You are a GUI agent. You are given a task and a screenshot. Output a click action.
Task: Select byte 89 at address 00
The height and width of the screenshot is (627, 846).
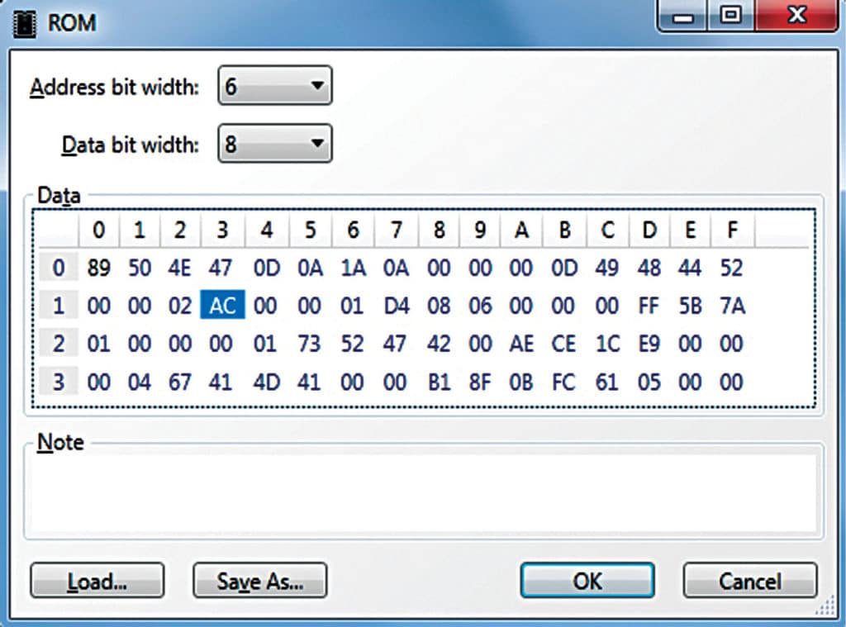point(98,268)
